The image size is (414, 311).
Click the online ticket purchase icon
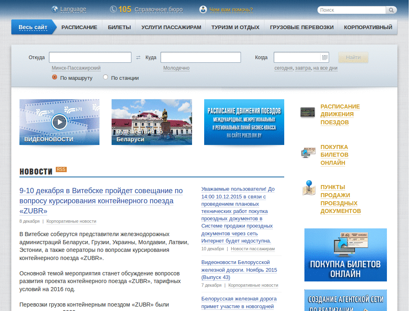[x=308, y=153]
